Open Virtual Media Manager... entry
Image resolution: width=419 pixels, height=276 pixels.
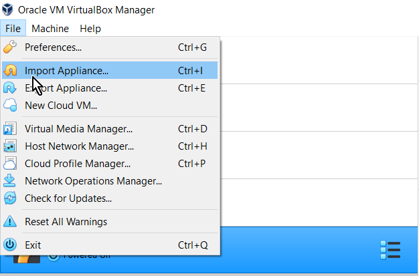click(78, 128)
